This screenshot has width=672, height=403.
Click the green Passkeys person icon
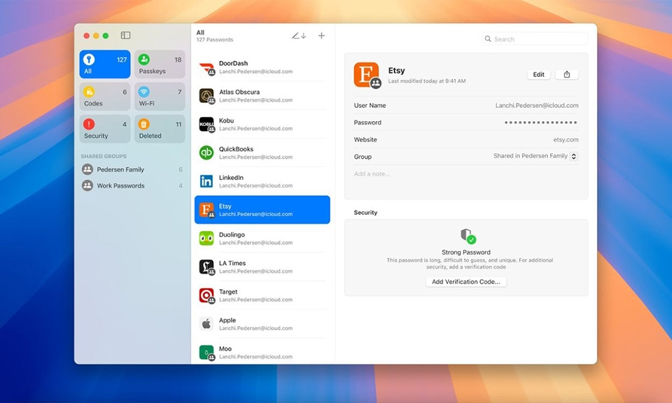click(x=144, y=59)
